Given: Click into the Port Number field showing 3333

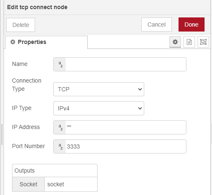Looking at the screenshot, I should [x=126, y=146].
